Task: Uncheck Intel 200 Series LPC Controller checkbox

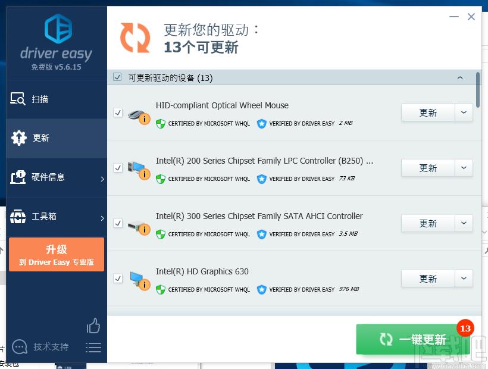Action: [x=118, y=168]
